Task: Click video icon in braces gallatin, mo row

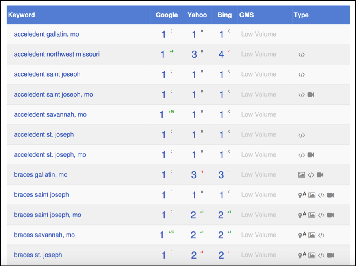Action: (320, 175)
